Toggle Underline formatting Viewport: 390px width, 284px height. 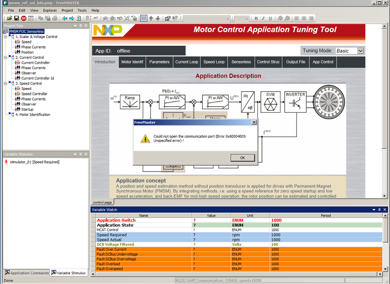(x=271, y=18)
